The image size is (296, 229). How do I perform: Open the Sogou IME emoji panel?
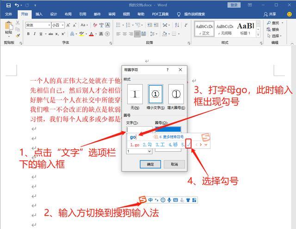click(x=163, y=200)
